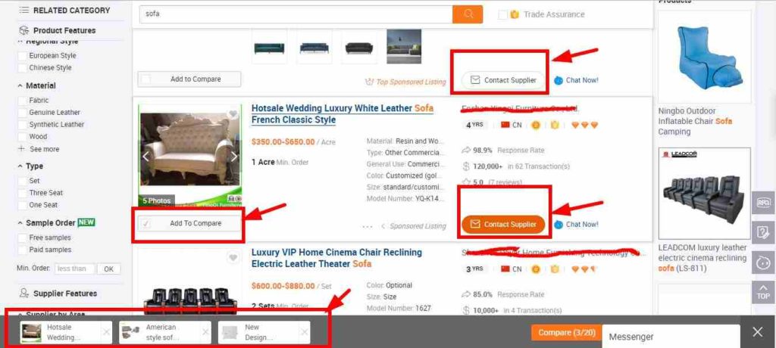
Task: Expand See more material options
Action: tap(39, 149)
